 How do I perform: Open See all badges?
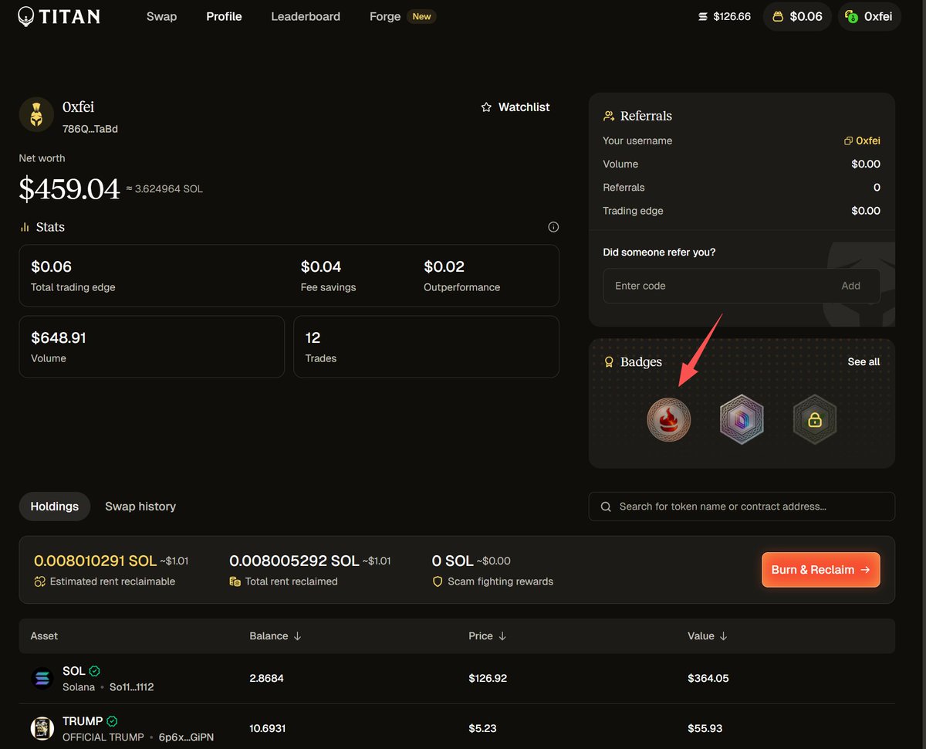pyautogui.click(x=863, y=361)
